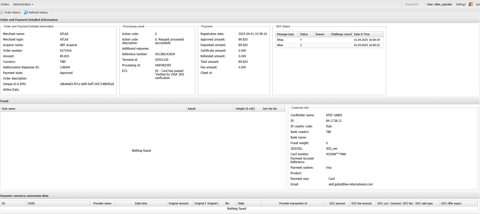Click the UUID column header in DCC table
This screenshot has width=480, height=214.
(31, 203)
